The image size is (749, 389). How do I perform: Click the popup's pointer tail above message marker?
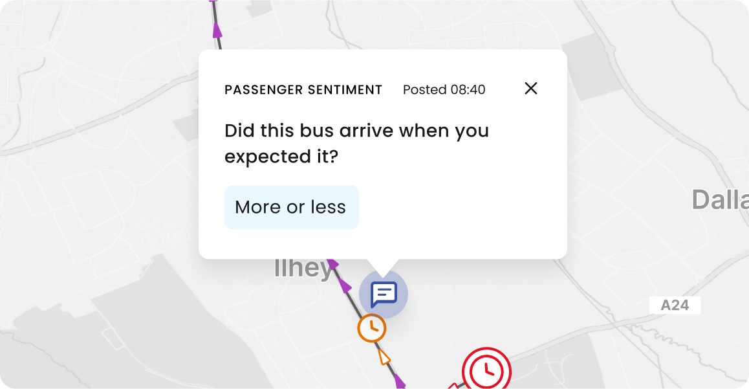pos(383,267)
